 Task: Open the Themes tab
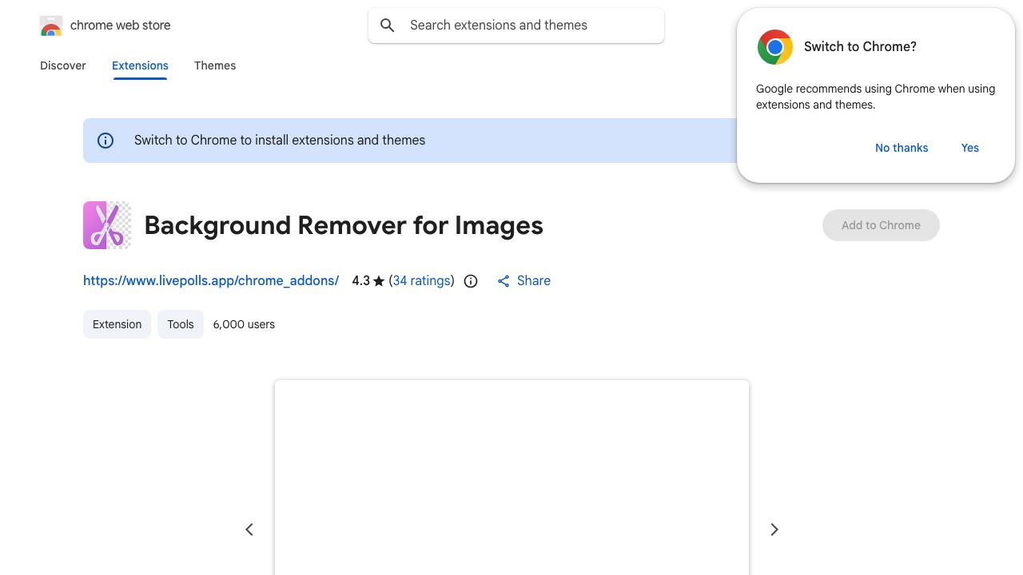215,65
